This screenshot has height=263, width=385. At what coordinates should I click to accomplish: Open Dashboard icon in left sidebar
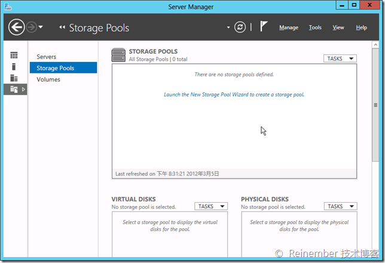coord(14,55)
